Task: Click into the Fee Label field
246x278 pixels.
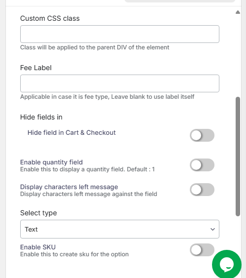Action: point(120,83)
